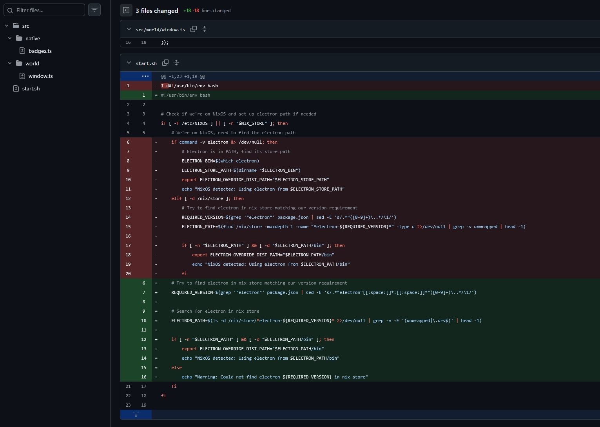Copy the src/world/window.ts file path
Screen dimensions: 600x427
(x=194, y=29)
